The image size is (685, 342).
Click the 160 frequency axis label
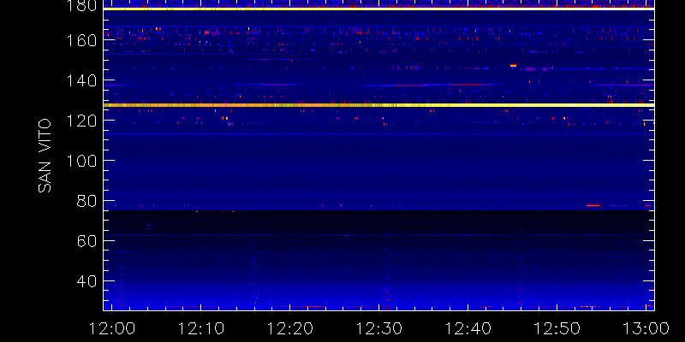tap(81, 40)
